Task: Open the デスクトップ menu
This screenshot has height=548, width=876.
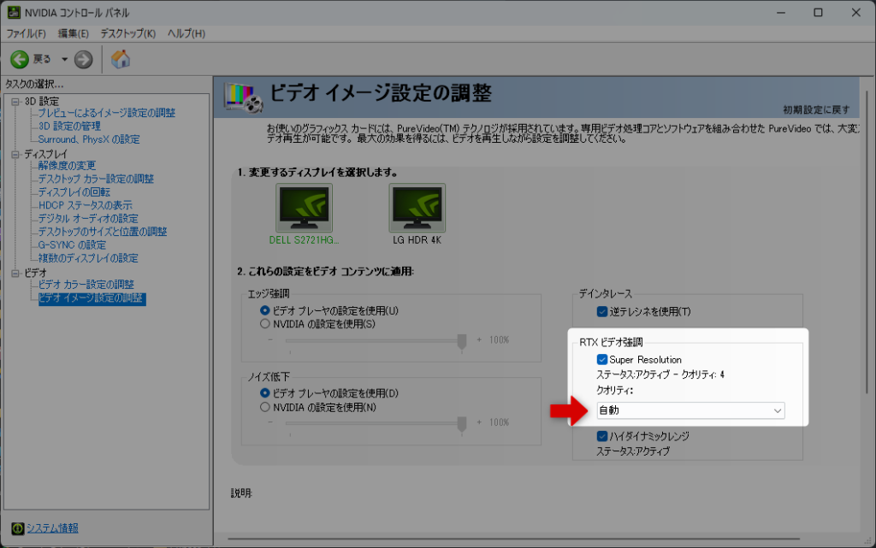Action: 127,32
